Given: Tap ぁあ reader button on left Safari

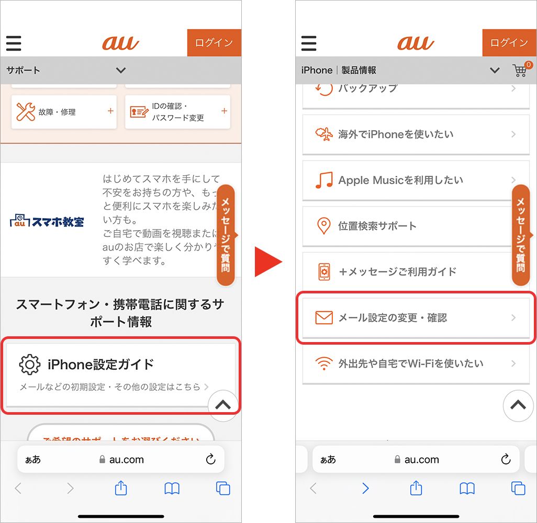Looking at the screenshot, I should (33, 460).
